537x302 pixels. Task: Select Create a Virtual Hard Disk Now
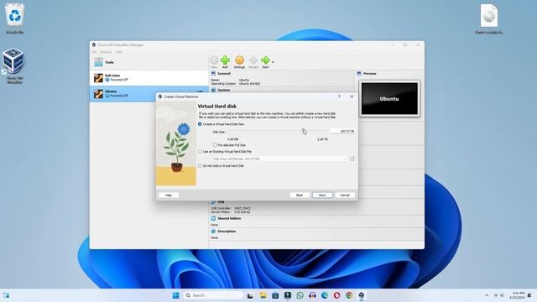click(200, 124)
